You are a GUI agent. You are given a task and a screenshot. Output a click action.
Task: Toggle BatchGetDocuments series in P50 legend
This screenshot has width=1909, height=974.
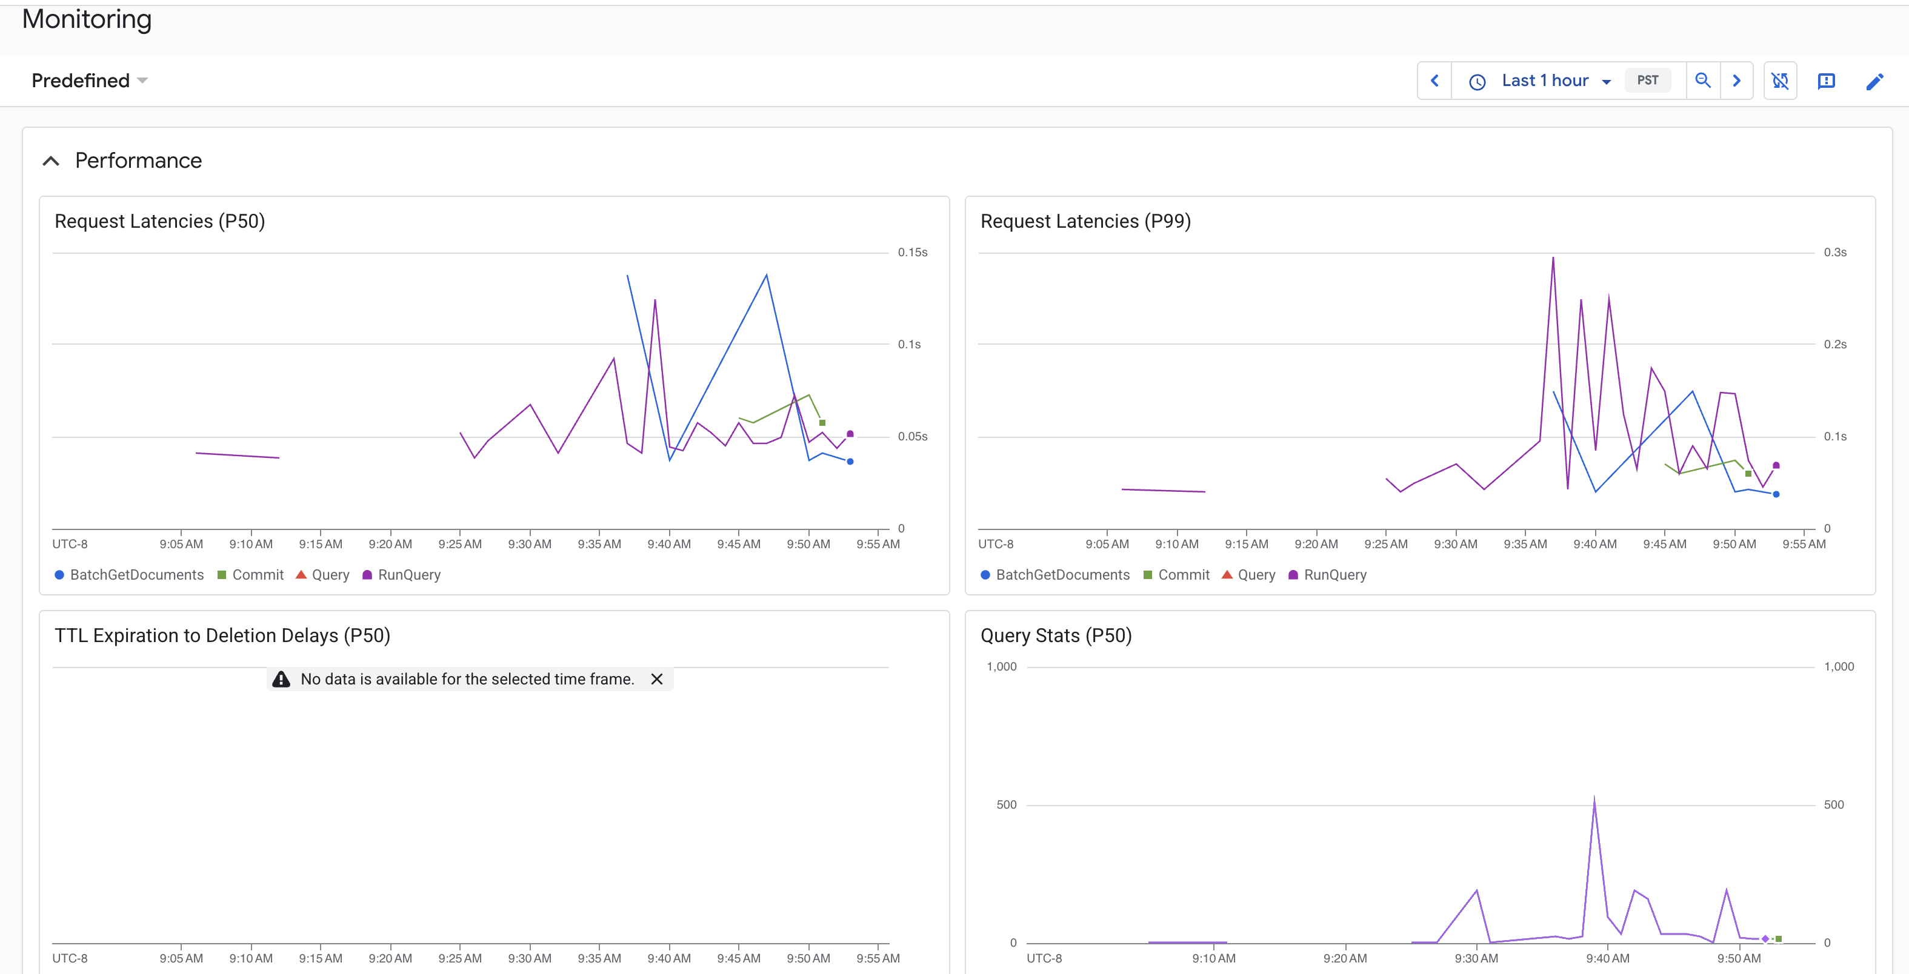(x=130, y=575)
